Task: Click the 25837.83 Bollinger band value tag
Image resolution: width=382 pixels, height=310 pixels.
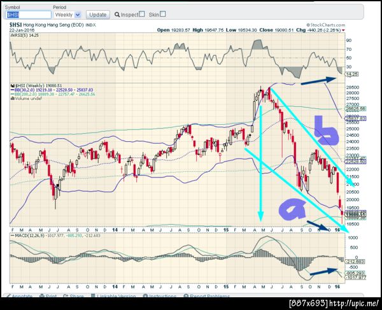Action: [356, 118]
